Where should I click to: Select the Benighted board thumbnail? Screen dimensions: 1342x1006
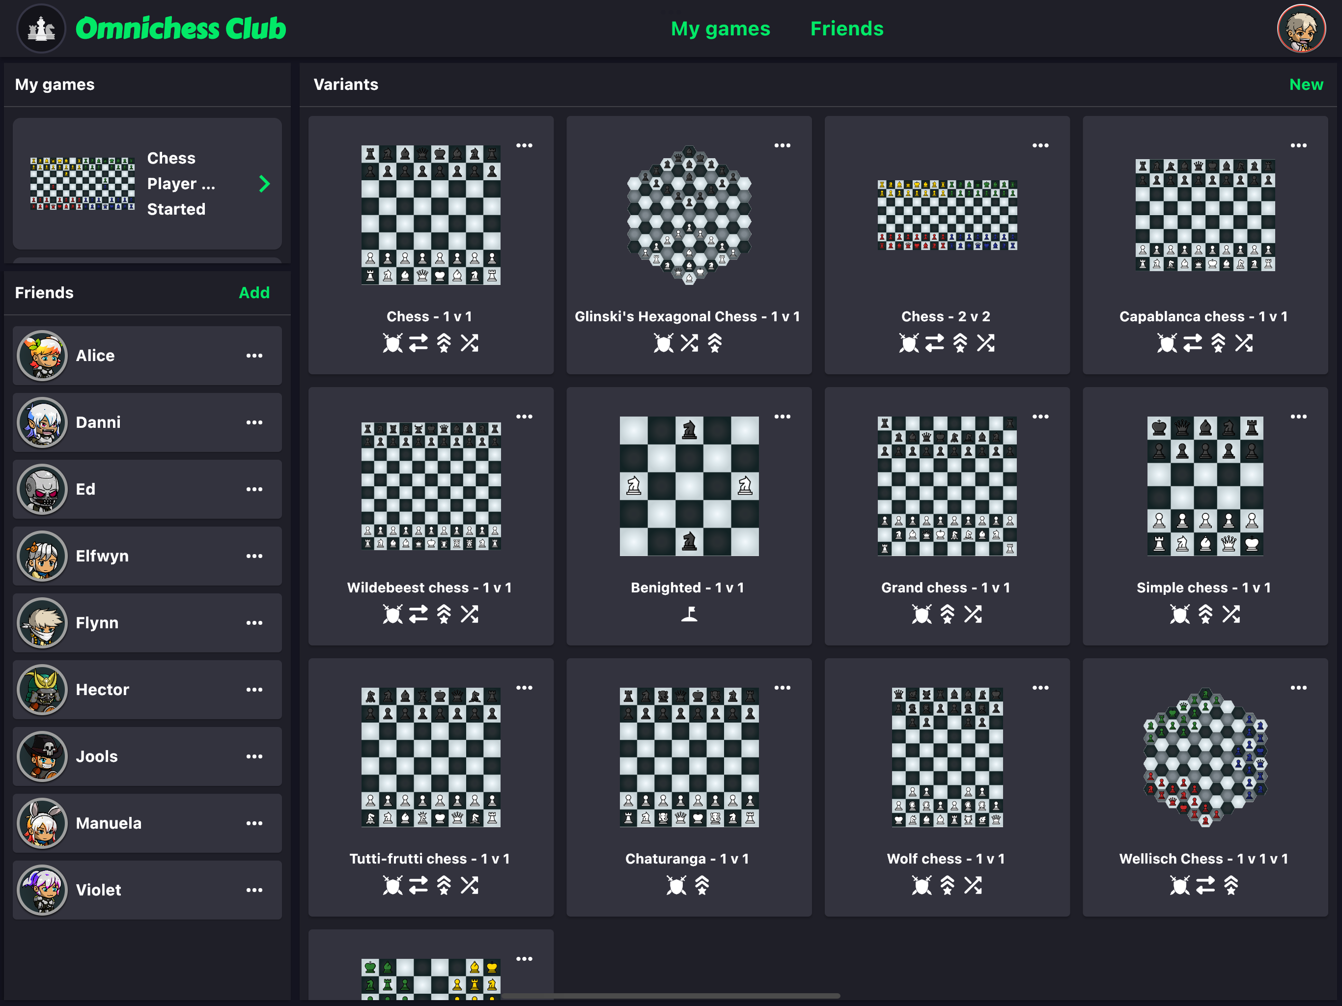click(689, 486)
